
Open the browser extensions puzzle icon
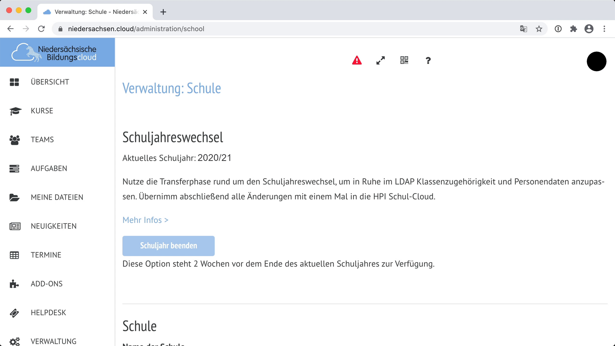click(x=573, y=29)
